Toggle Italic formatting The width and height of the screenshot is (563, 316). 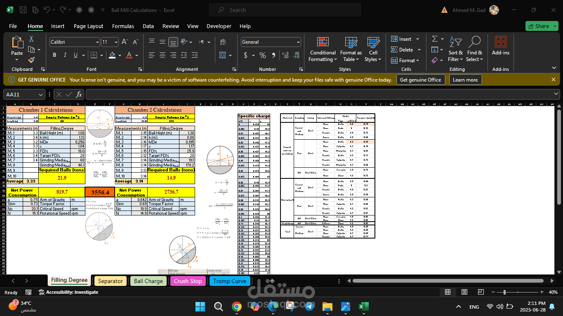pyautogui.click(x=65, y=55)
